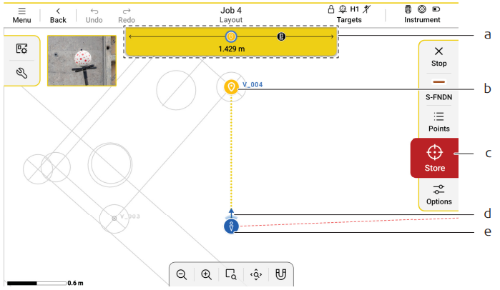Open the Points list

click(438, 121)
